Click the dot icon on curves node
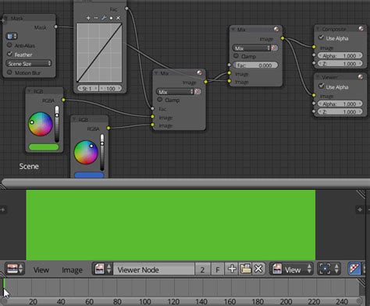 tap(111, 18)
